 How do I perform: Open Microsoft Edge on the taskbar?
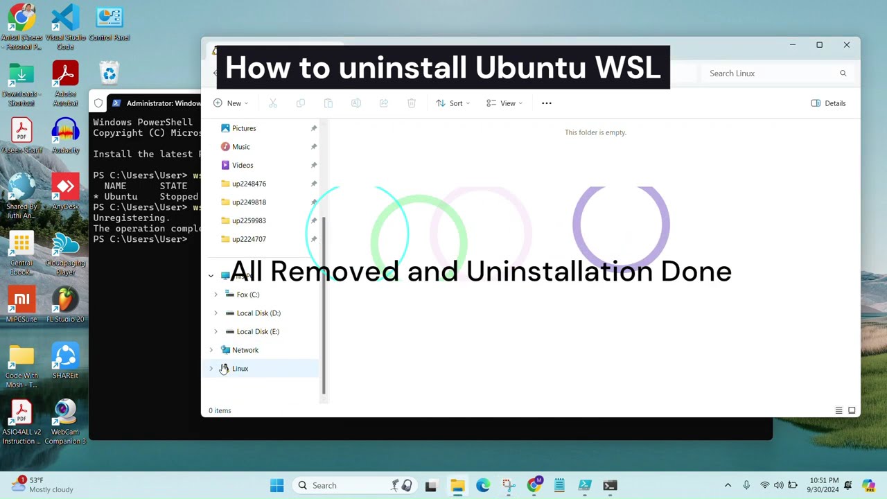pos(483,485)
